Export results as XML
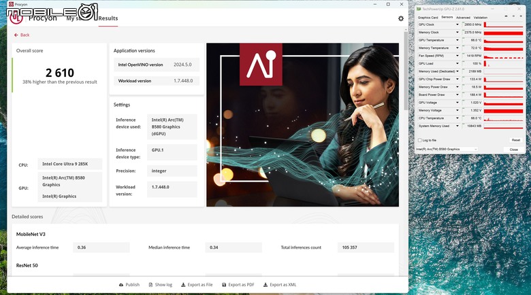Screen dimensions: 531x295 [x=280, y=285]
